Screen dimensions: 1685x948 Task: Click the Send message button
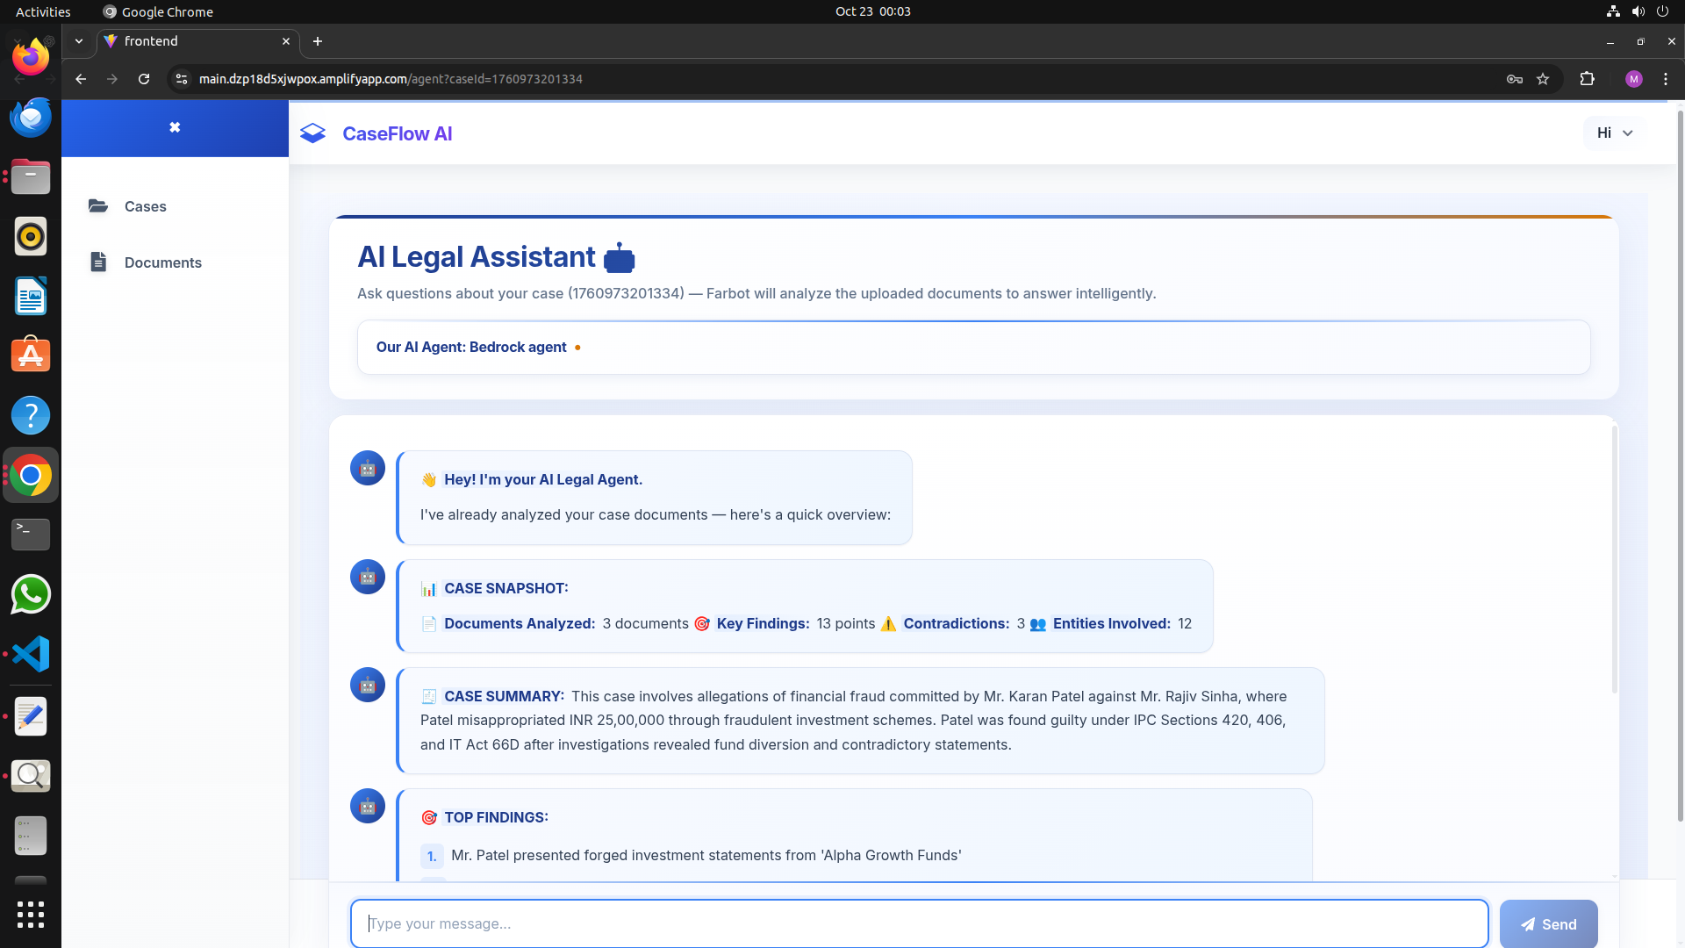(x=1548, y=923)
